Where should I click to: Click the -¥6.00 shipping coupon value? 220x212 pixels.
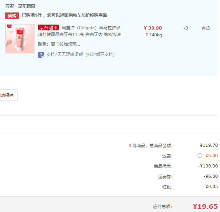(211, 176)
